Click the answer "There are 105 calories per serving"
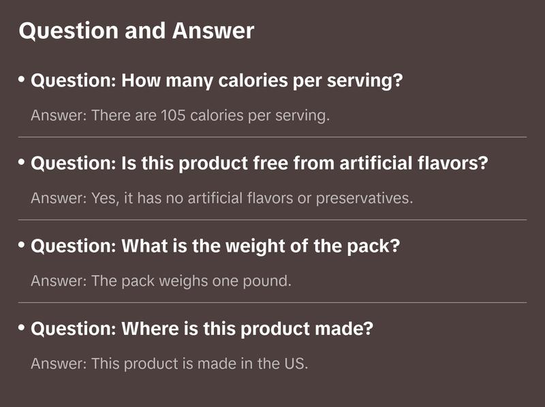 coord(180,116)
